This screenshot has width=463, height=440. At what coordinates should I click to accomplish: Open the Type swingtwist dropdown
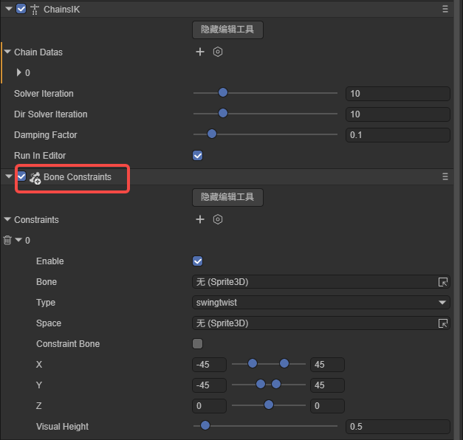[320, 303]
